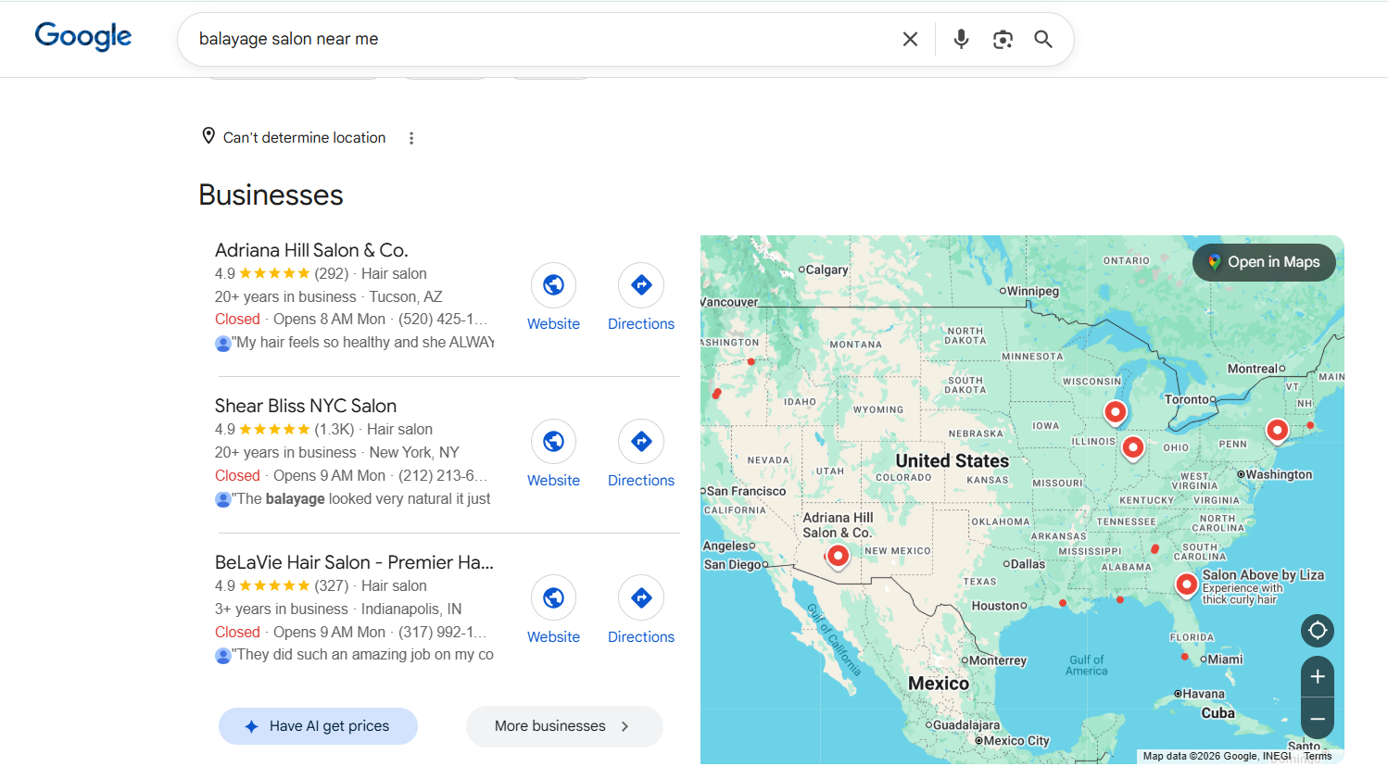Zoom out on the map with the minus button
Screen dimensions: 1388x779
click(1318, 719)
